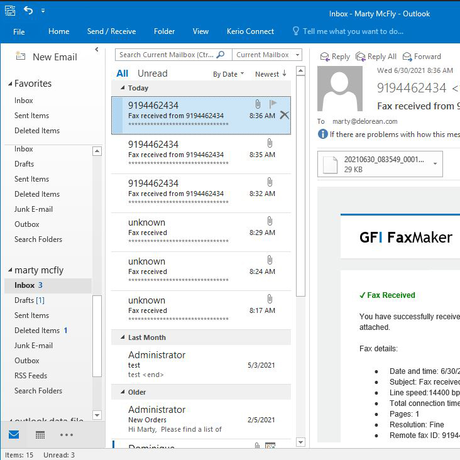Open the Folder ribbon tab
This screenshot has height=460, width=460.
(x=164, y=31)
